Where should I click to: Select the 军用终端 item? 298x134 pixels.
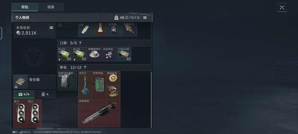99,85
